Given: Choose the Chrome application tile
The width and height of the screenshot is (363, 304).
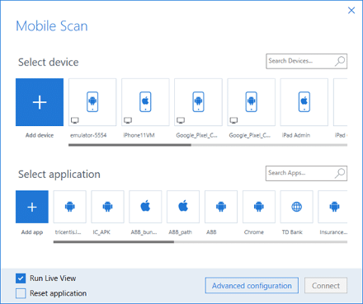Looking at the screenshot, I should click(259, 207).
